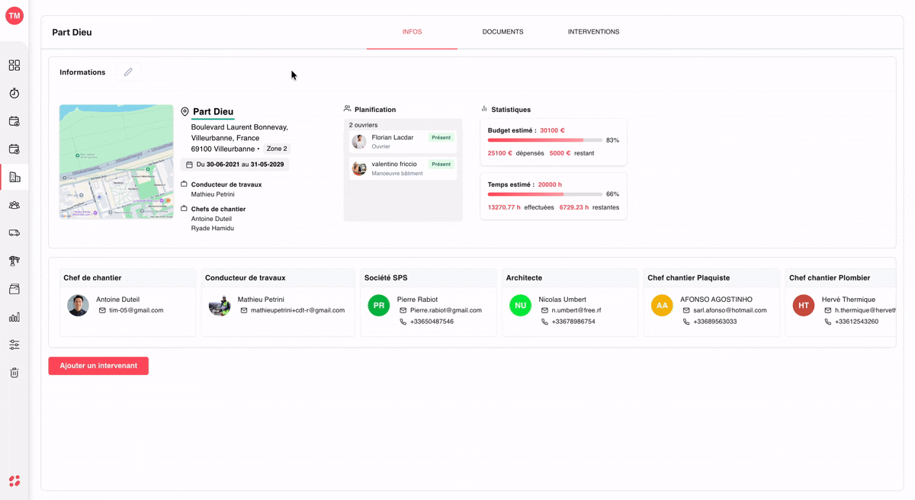Open the dashboard grid icon in sidebar
The image size is (915, 500).
point(14,66)
